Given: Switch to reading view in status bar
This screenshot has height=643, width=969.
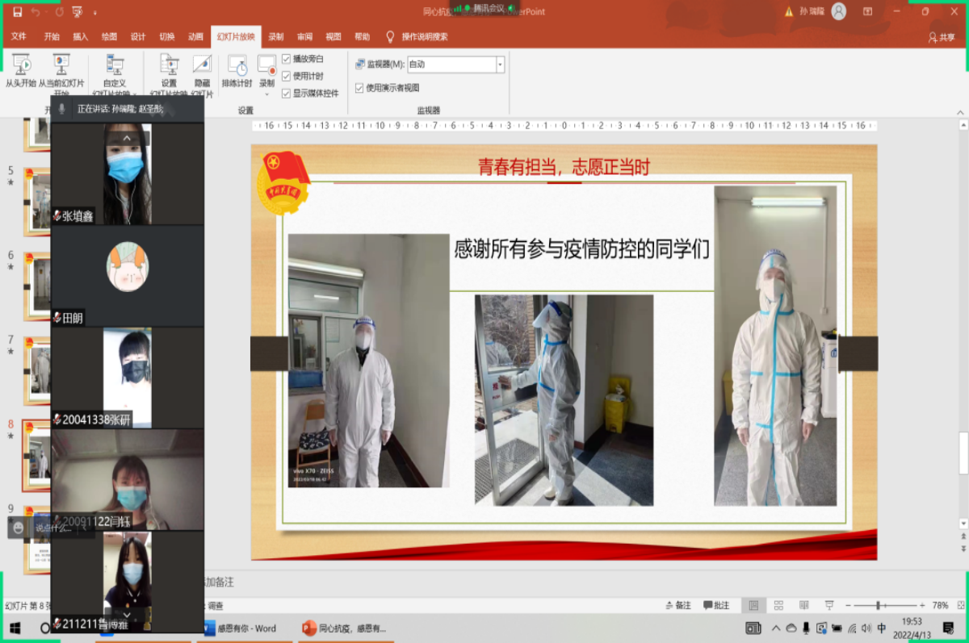Looking at the screenshot, I should click(x=803, y=605).
